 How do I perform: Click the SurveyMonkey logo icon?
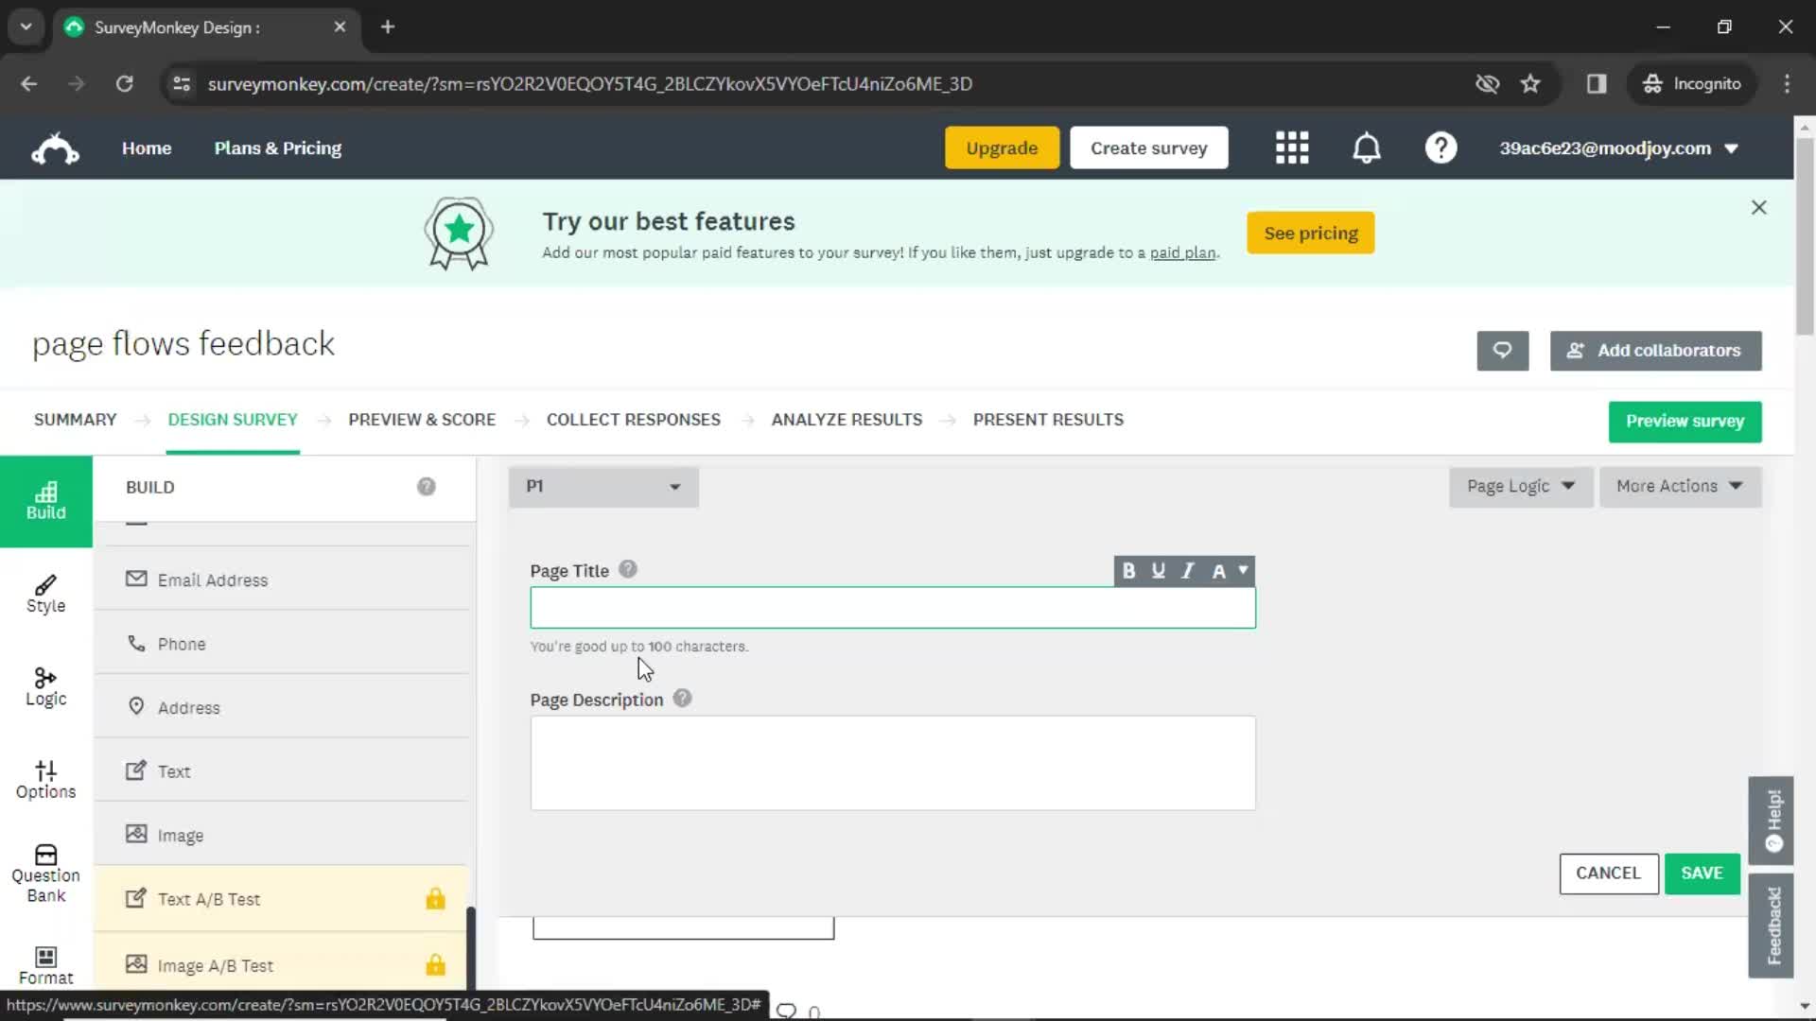click(55, 148)
